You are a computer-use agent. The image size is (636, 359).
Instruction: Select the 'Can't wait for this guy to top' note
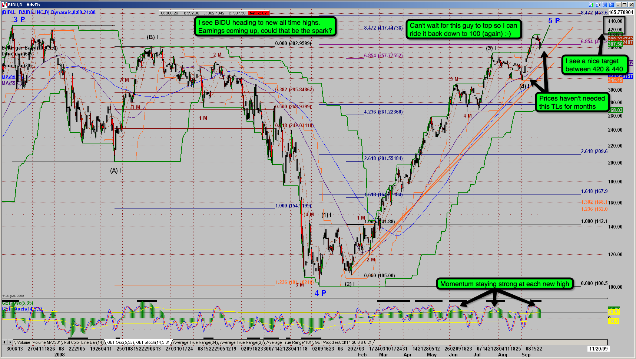pyautogui.click(x=463, y=30)
